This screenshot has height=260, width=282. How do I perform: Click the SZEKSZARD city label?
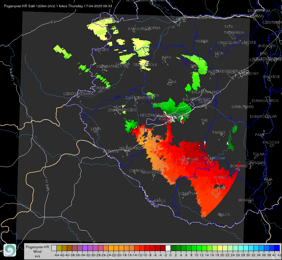coord(255,163)
